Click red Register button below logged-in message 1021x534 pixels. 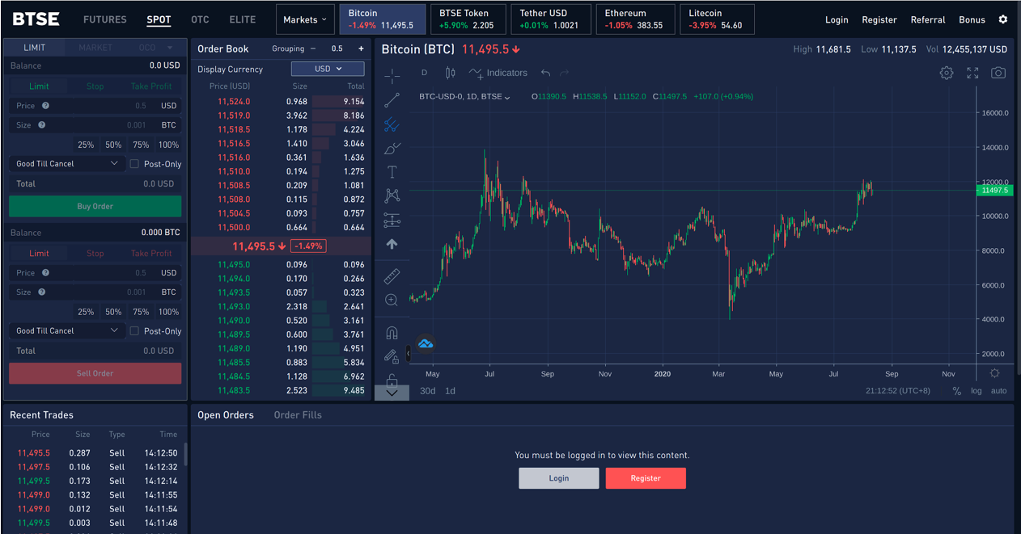pyautogui.click(x=646, y=478)
